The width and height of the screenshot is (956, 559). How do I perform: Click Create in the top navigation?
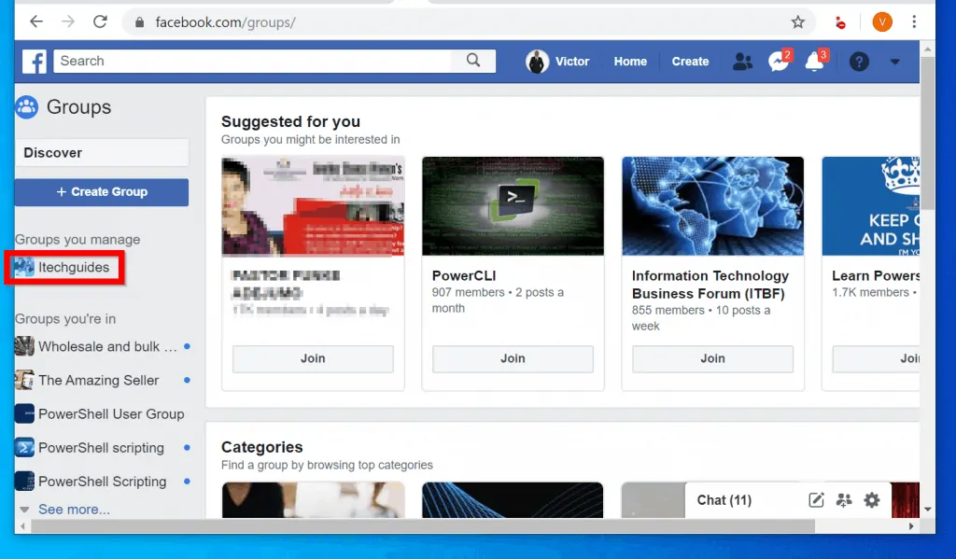click(690, 61)
